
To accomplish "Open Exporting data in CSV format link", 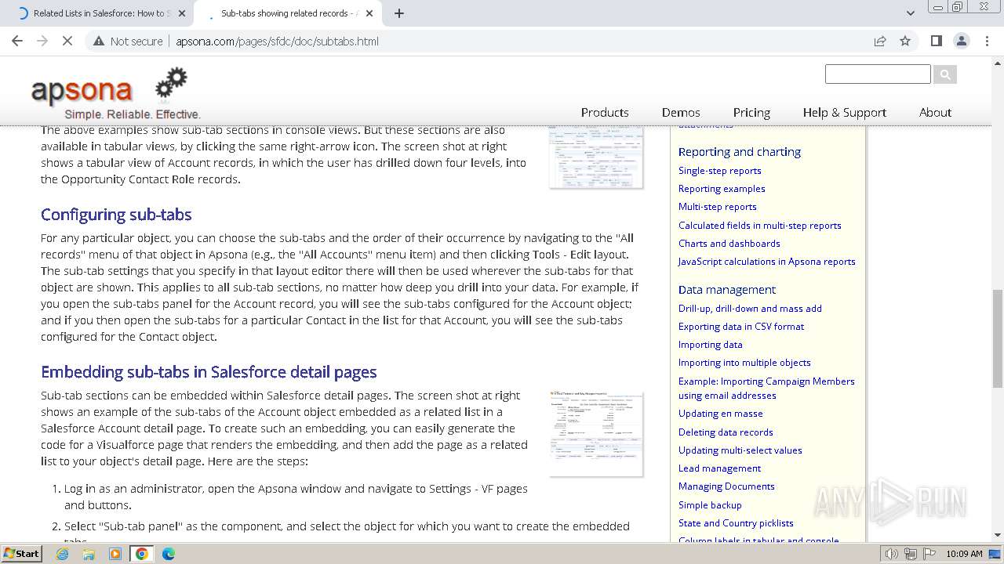I will (x=741, y=326).
